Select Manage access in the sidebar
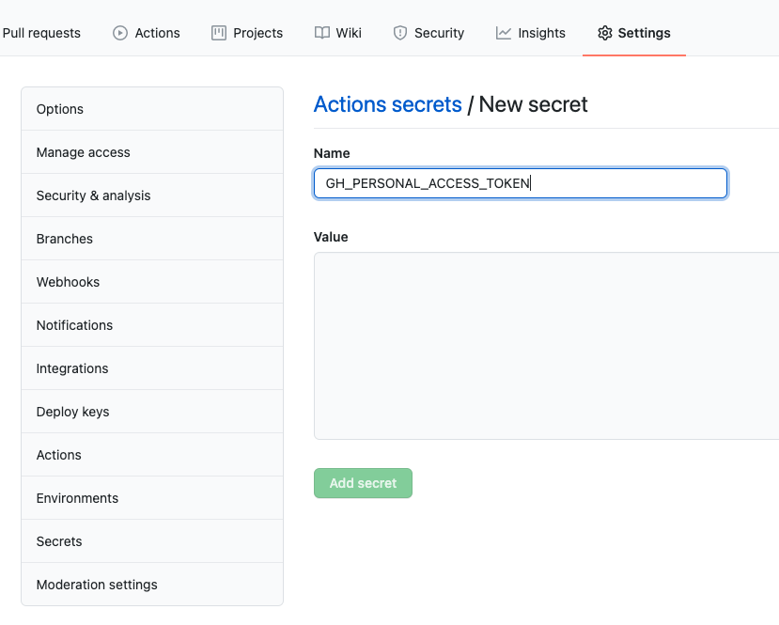This screenshot has width=779, height=625. coord(84,152)
